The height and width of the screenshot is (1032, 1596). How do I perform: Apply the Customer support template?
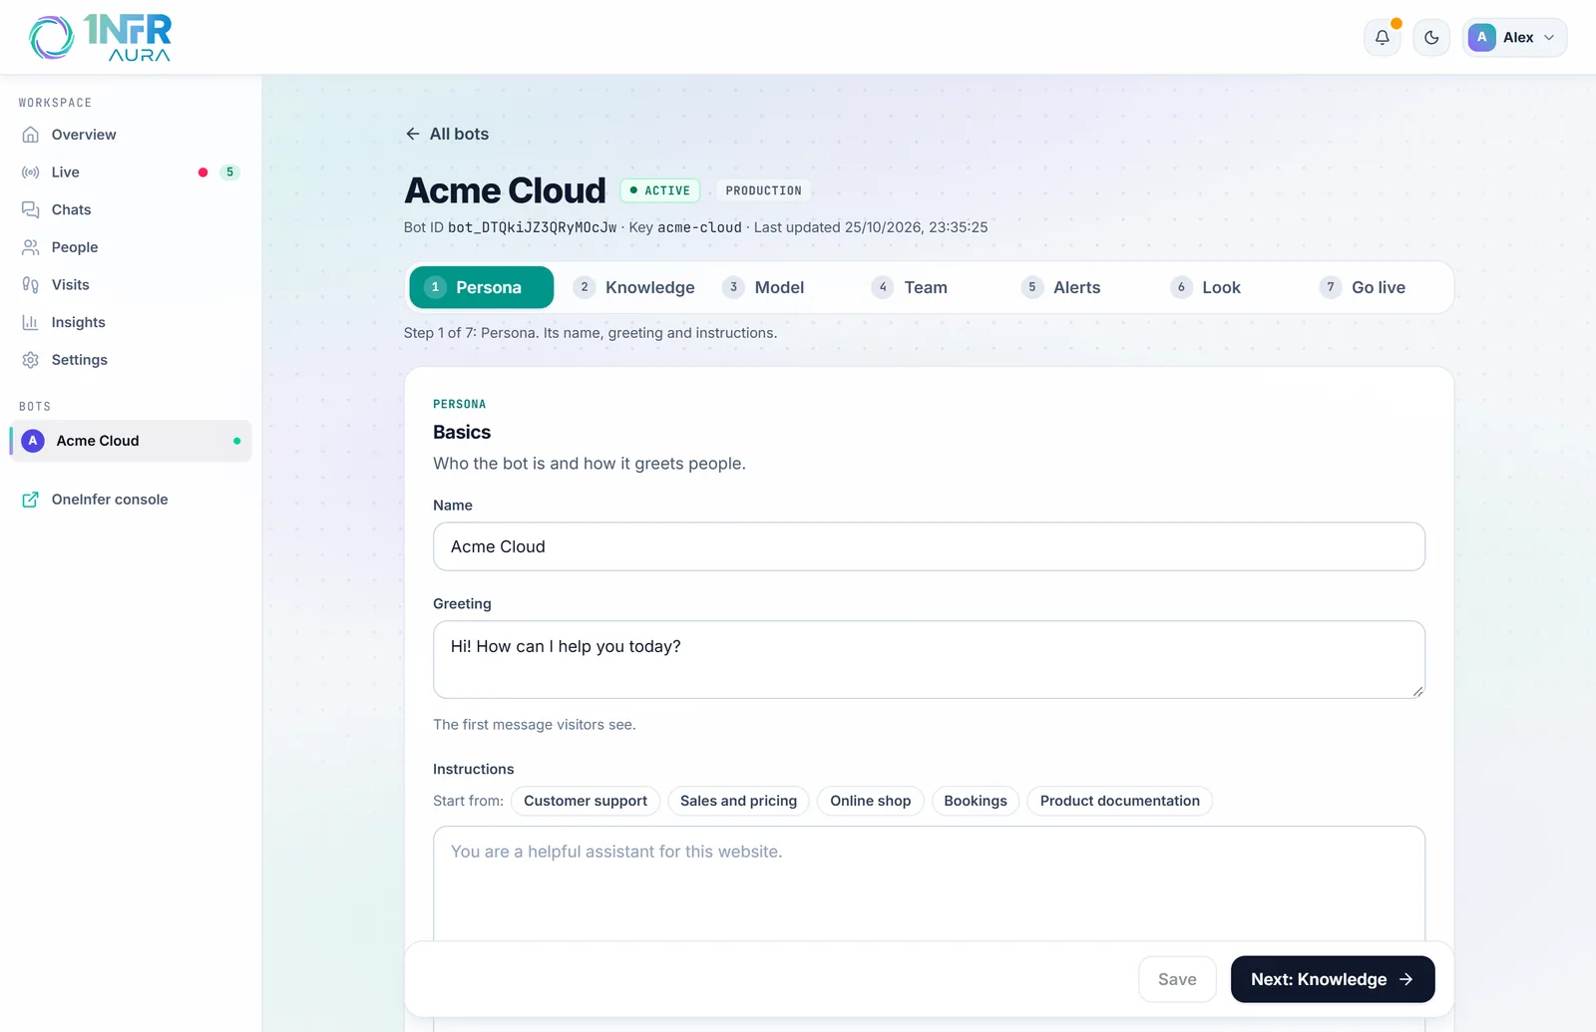(x=586, y=801)
